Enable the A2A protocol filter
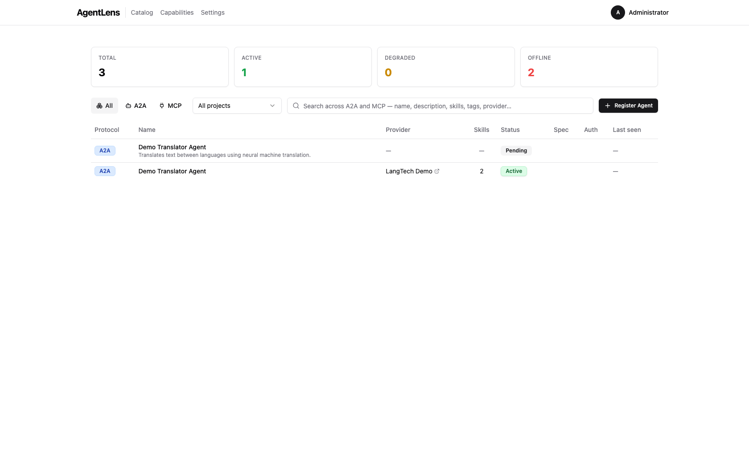Viewport: 749px width, 468px height. coord(136,106)
